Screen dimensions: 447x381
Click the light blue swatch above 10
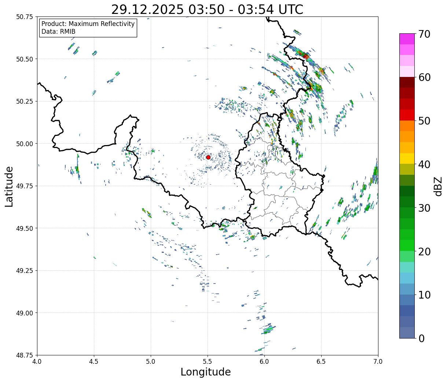point(407,289)
